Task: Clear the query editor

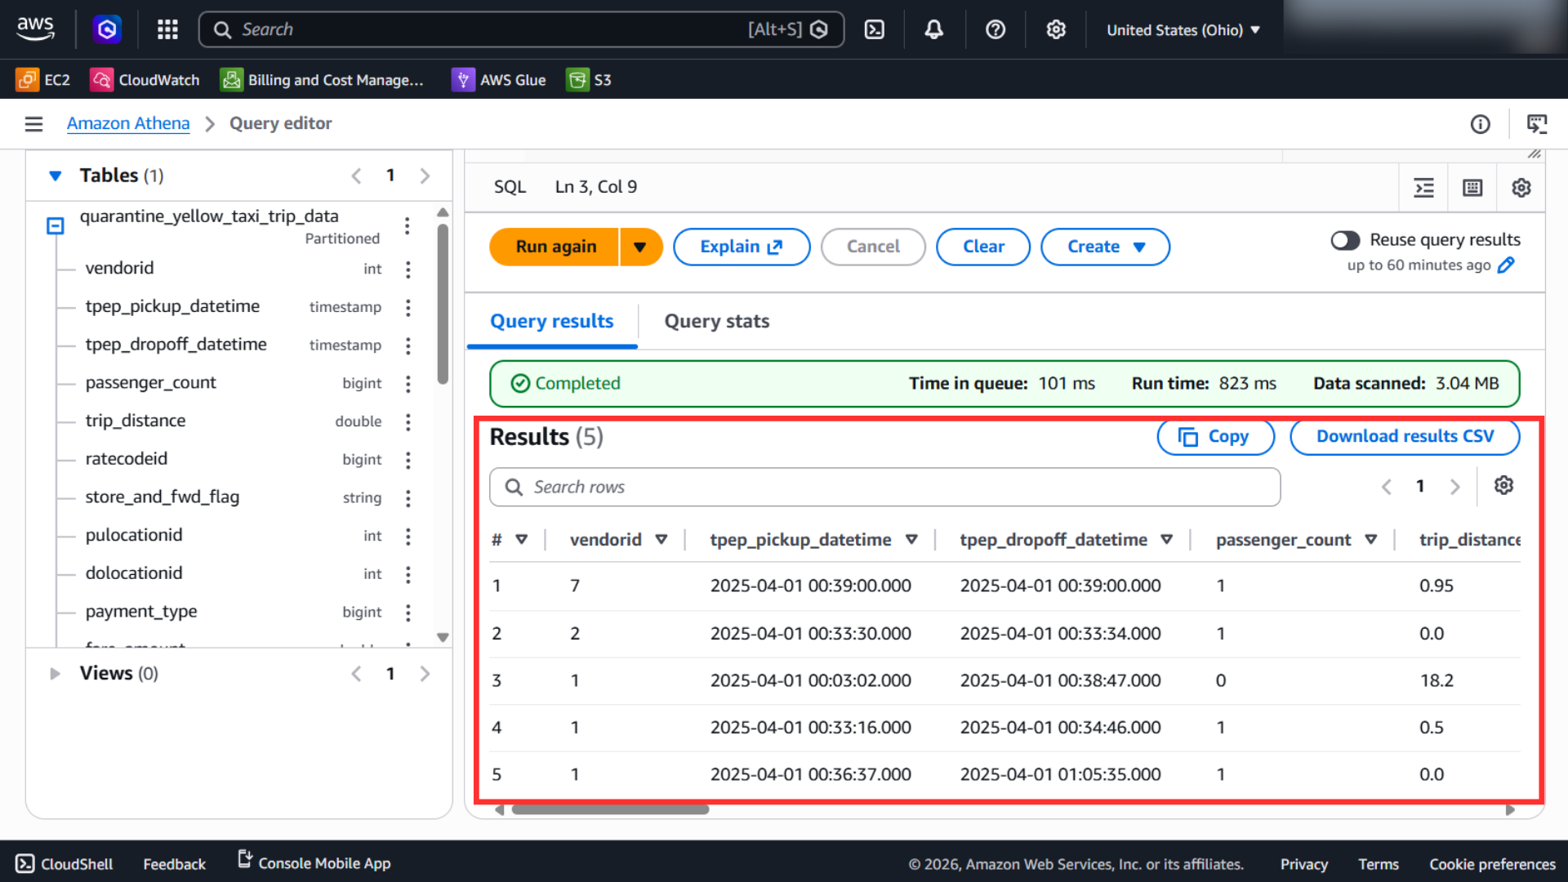Action: 983,247
